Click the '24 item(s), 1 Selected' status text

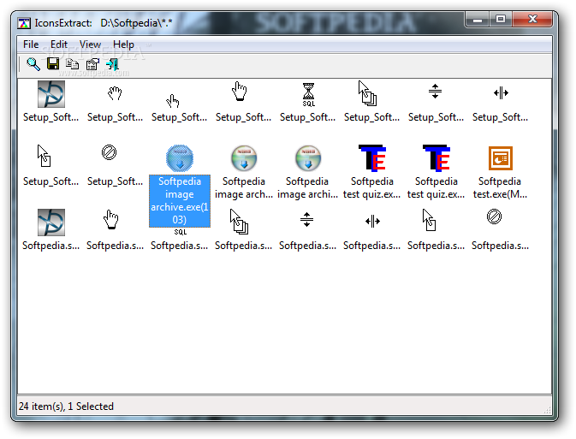point(67,406)
